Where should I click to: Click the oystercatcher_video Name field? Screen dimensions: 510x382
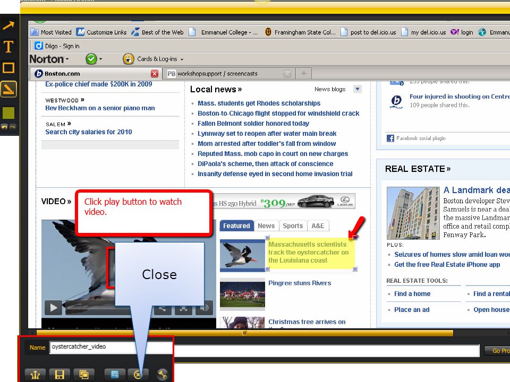(x=110, y=347)
